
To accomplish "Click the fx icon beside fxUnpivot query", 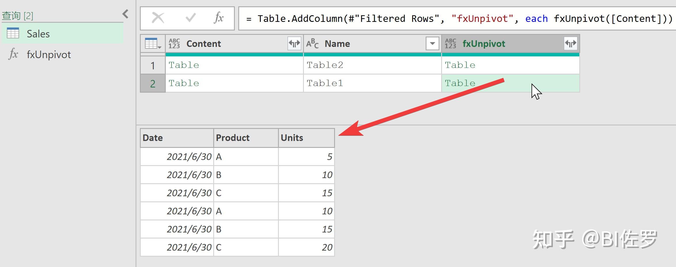I will [x=13, y=54].
